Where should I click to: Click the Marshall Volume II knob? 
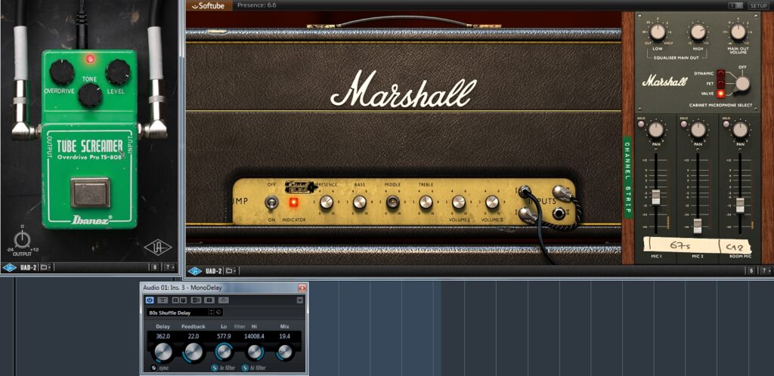pos(491,202)
